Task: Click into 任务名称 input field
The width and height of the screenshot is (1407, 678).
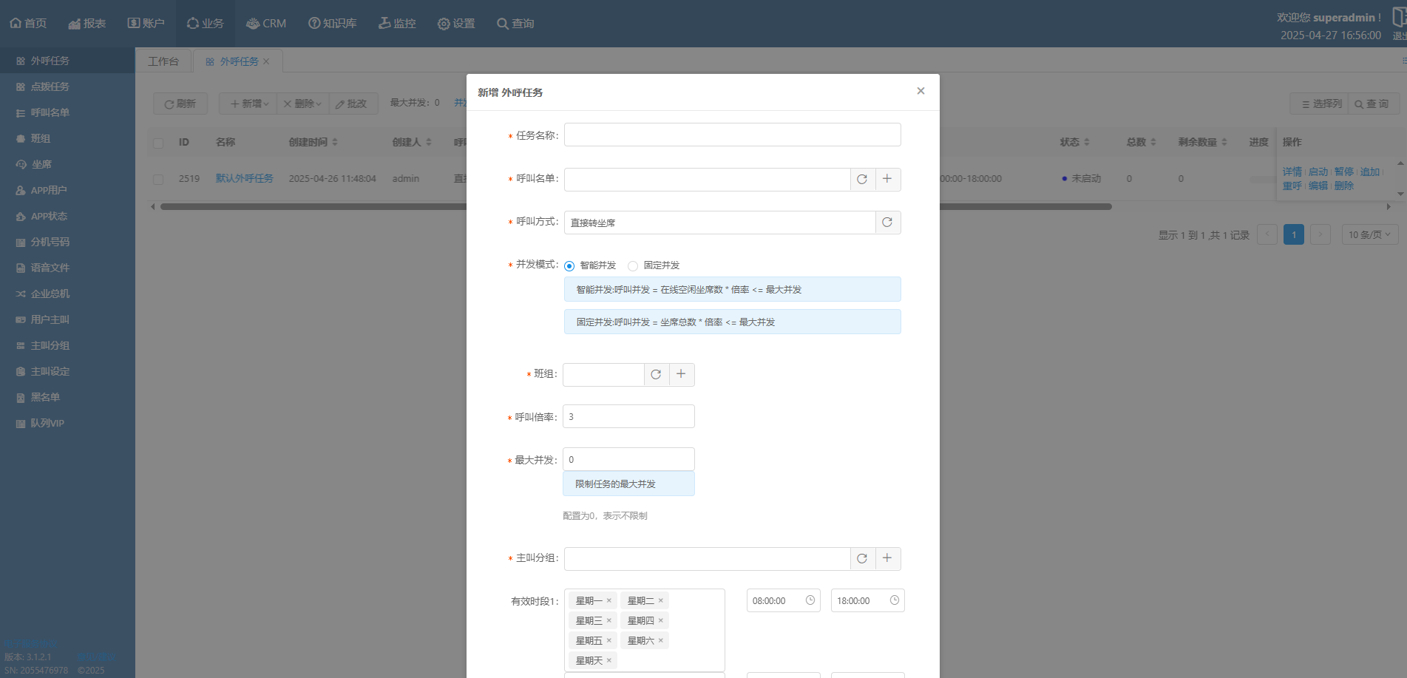Action: (732, 135)
